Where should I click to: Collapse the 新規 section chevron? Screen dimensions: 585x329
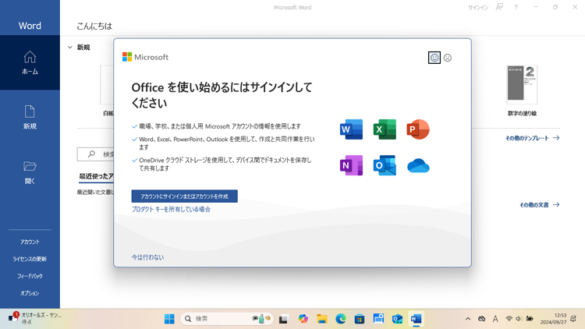pyautogui.click(x=69, y=48)
